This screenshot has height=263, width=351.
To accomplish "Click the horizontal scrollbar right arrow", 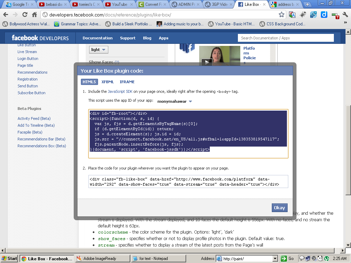I will [343, 250].
